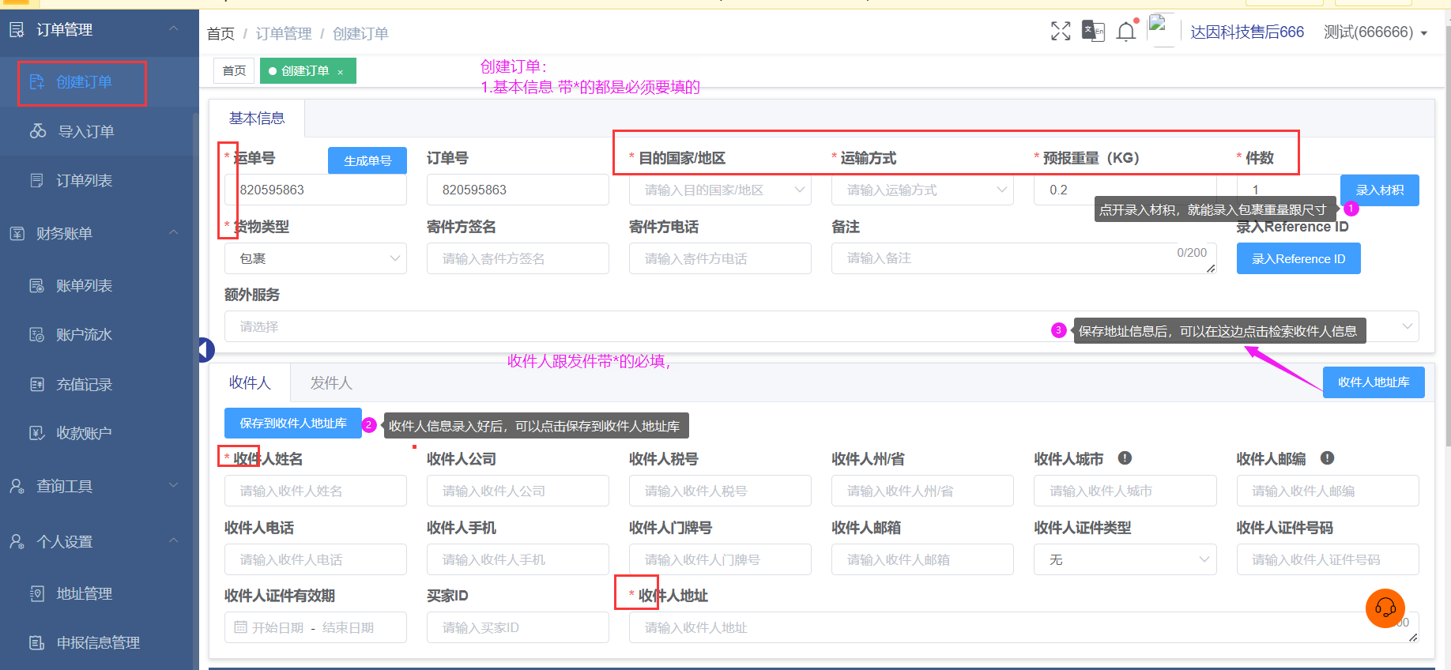Click the 收件人姓名 input field
This screenshot has height=670, width=1451.
315,491
